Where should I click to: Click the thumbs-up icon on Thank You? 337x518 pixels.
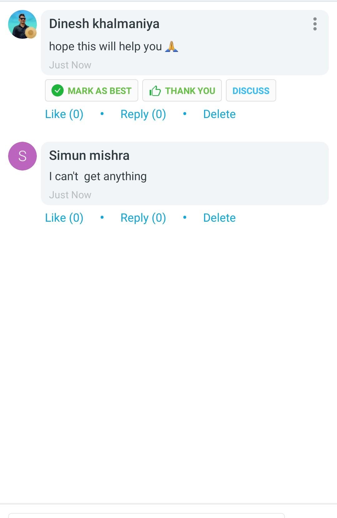point(155,91)
